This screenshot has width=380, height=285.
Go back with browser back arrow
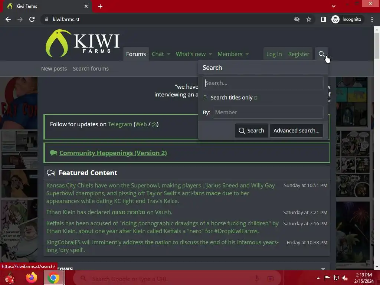[x=8, y=19]
